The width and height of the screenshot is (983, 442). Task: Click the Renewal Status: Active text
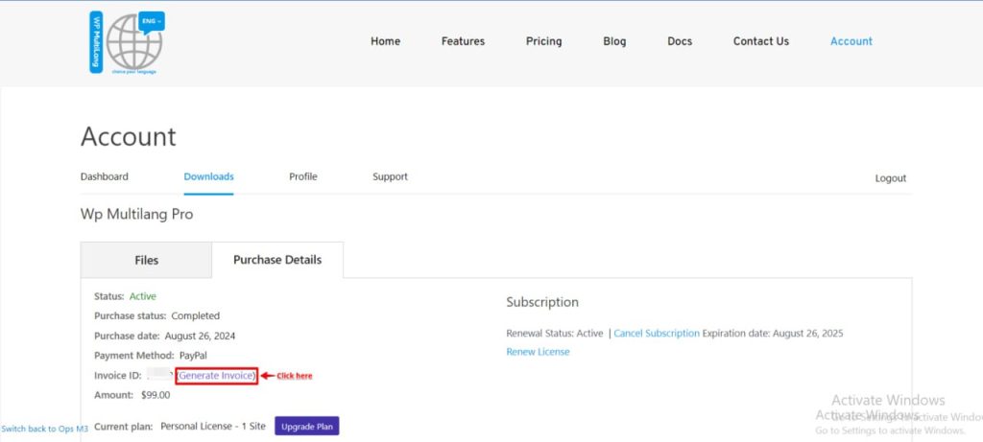(x=554, y=333)
